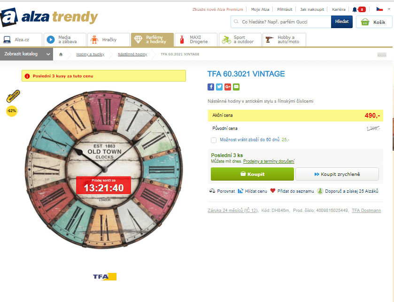Enable Možnost vrátit zboží do 60 dnů

(x=214, y=140)
